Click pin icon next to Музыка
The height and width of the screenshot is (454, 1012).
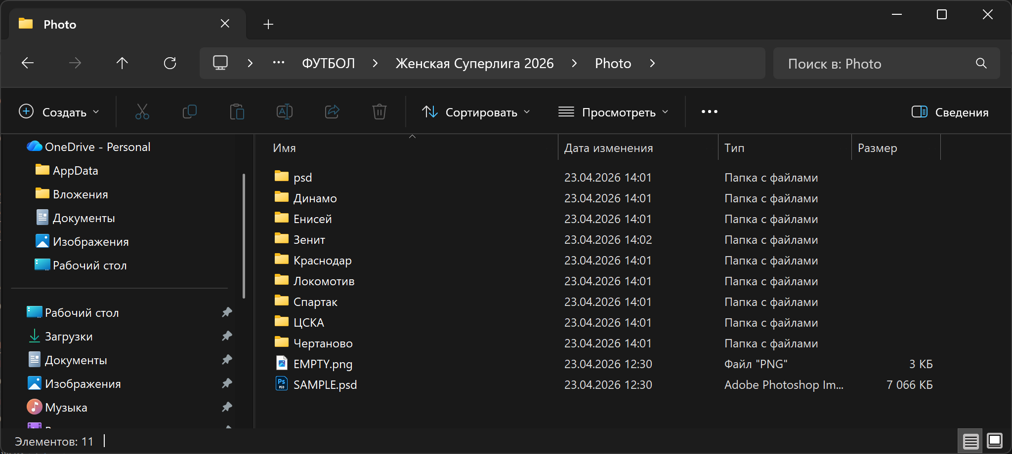pos(227,407)
